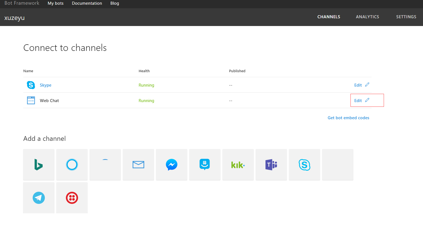Click Running status in the Web Chat row
The width and height of the screenshot is (423, 244).
(x=146, y=101)
